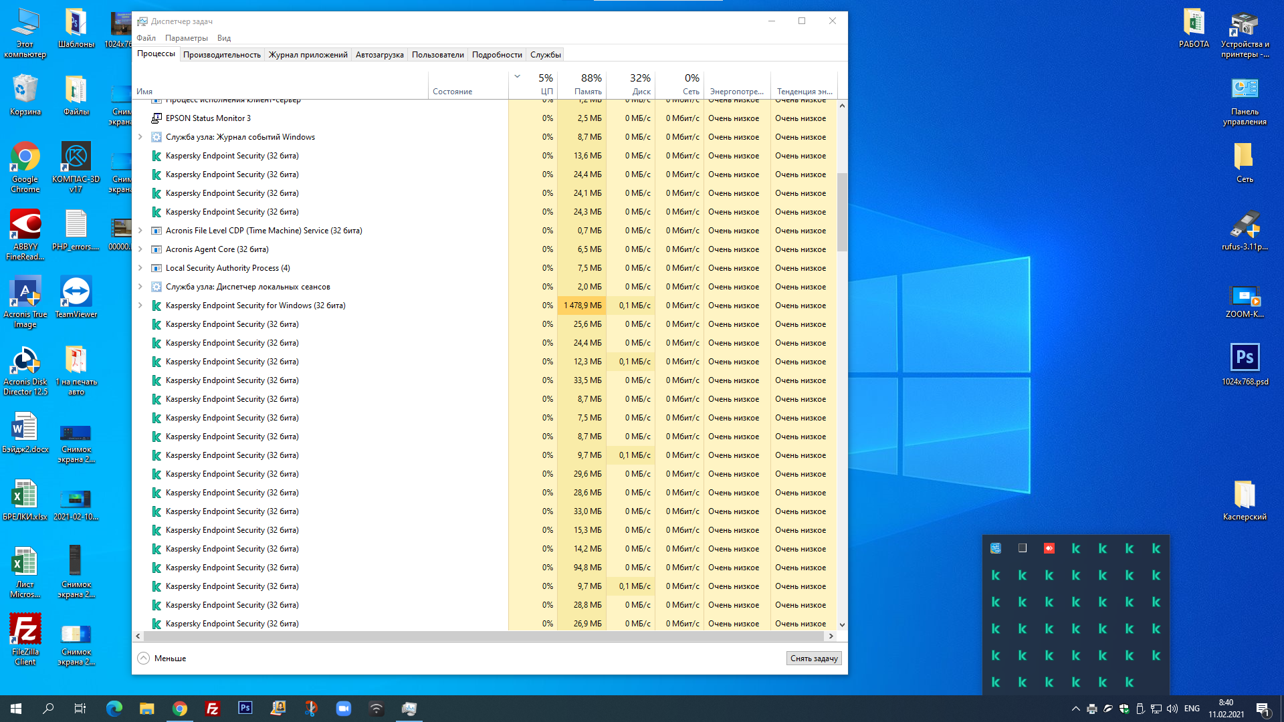This screenshot has width=1284, height=722.
Task: Expand Acronis Agent Core process
Action: tap(140, 249)
